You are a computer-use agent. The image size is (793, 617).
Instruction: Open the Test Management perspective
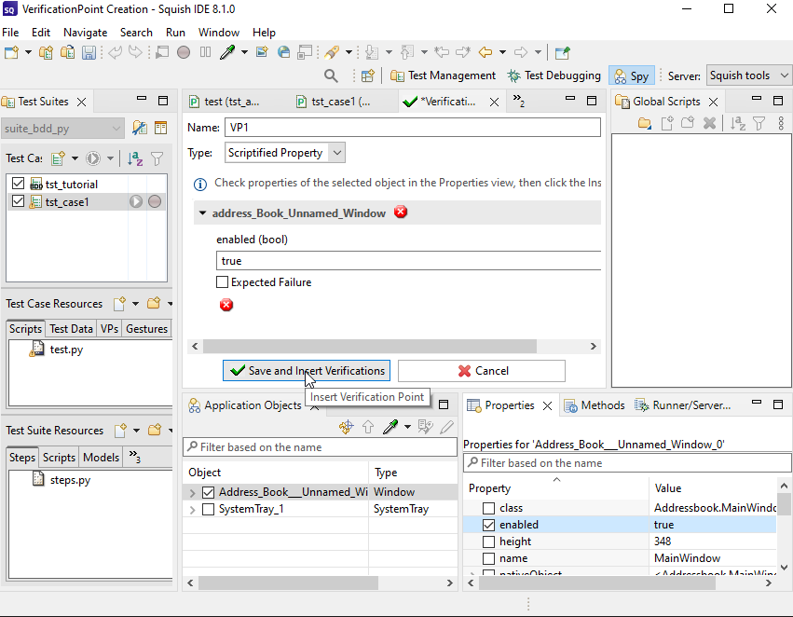click(x=443, y=75)
